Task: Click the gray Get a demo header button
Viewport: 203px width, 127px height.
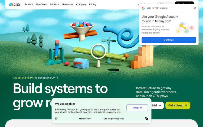Action: coord(165,3)
